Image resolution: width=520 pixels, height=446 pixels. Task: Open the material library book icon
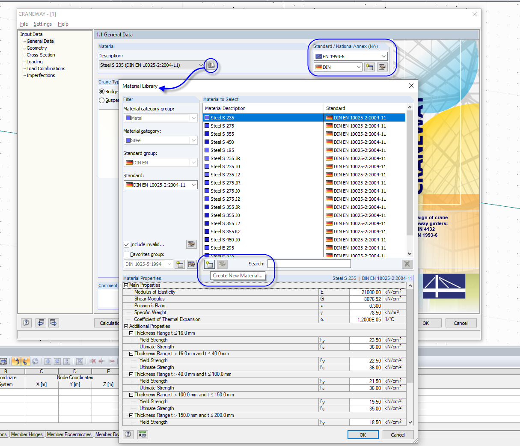(211, 65)
